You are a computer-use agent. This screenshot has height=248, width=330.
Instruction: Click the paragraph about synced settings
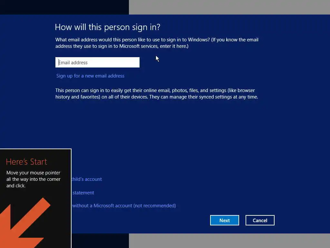tap(157, 94)
